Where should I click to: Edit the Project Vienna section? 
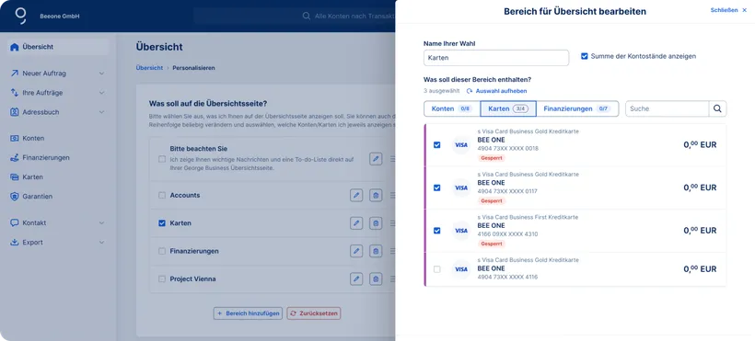[x=356, y=278]
